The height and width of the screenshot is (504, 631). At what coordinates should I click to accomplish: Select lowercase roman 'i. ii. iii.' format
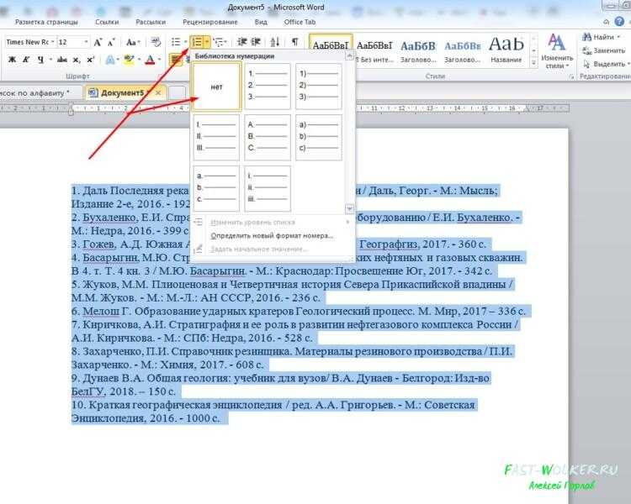click(268, 188)
